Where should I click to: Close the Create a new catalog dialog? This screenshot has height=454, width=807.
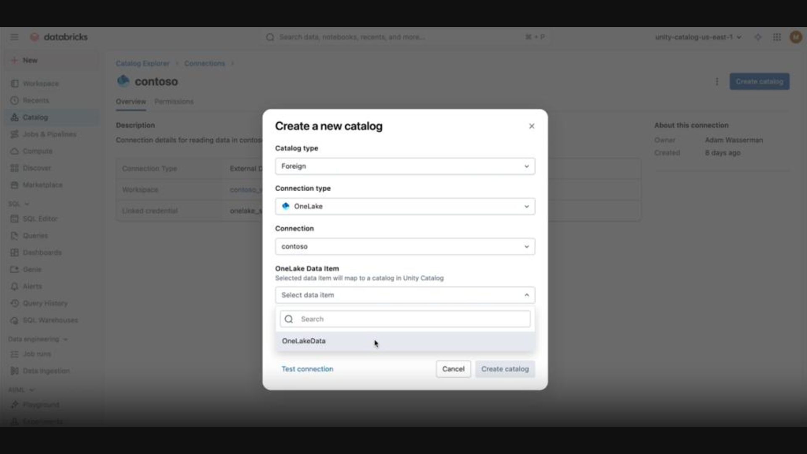click(x=532, y=126)
